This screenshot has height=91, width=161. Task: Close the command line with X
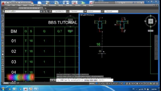coord(52,80)
